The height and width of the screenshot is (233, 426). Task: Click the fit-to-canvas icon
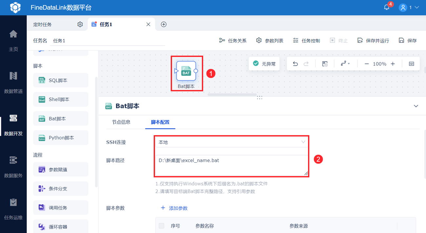click(x=325, y=64)
